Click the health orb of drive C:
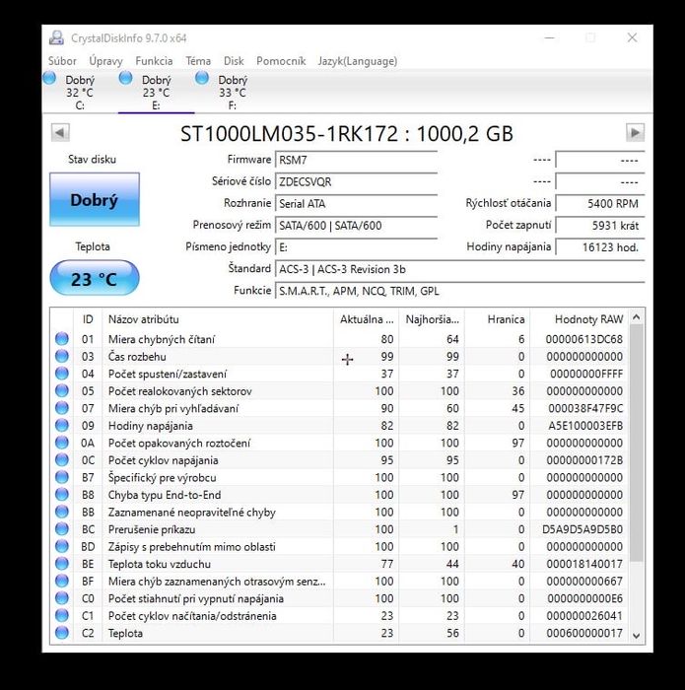Viewport: 685px width, 690px height. 49,78
